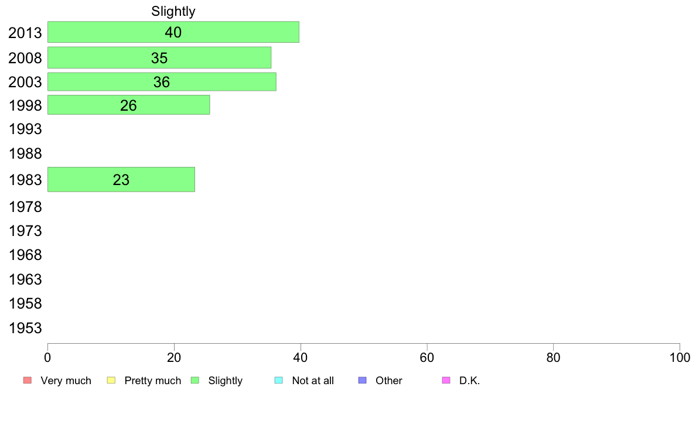Click the red Very much legend swatch
696x431 pixels.
(27, 381)
